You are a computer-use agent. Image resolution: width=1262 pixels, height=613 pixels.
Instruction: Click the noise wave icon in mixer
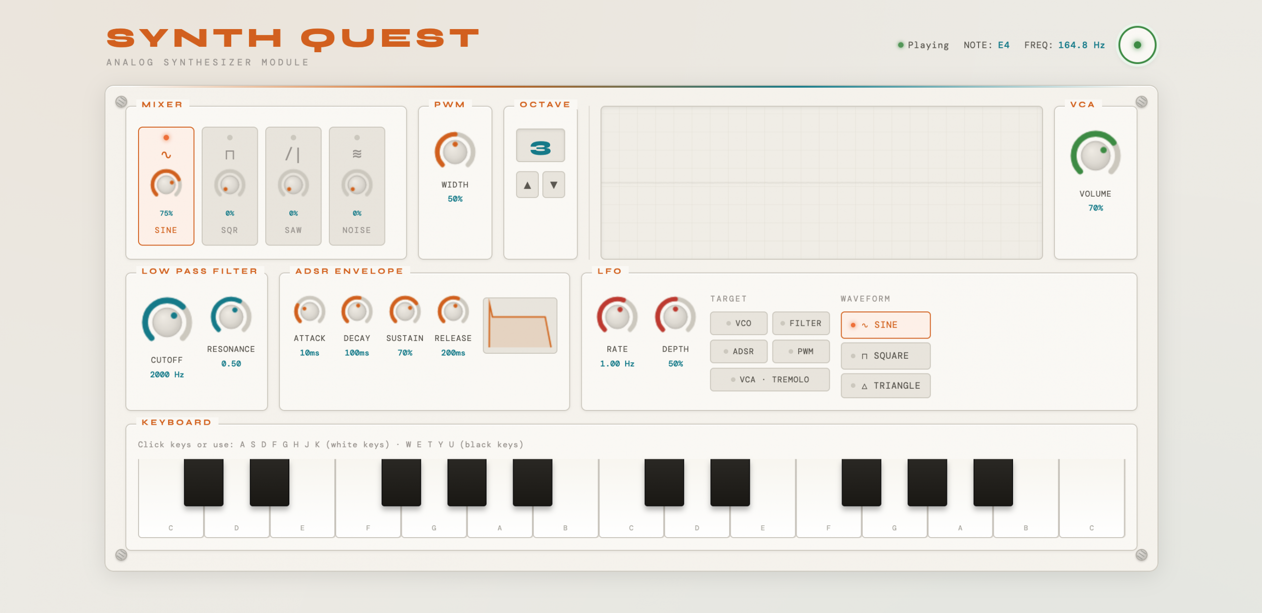click(357, 155)
